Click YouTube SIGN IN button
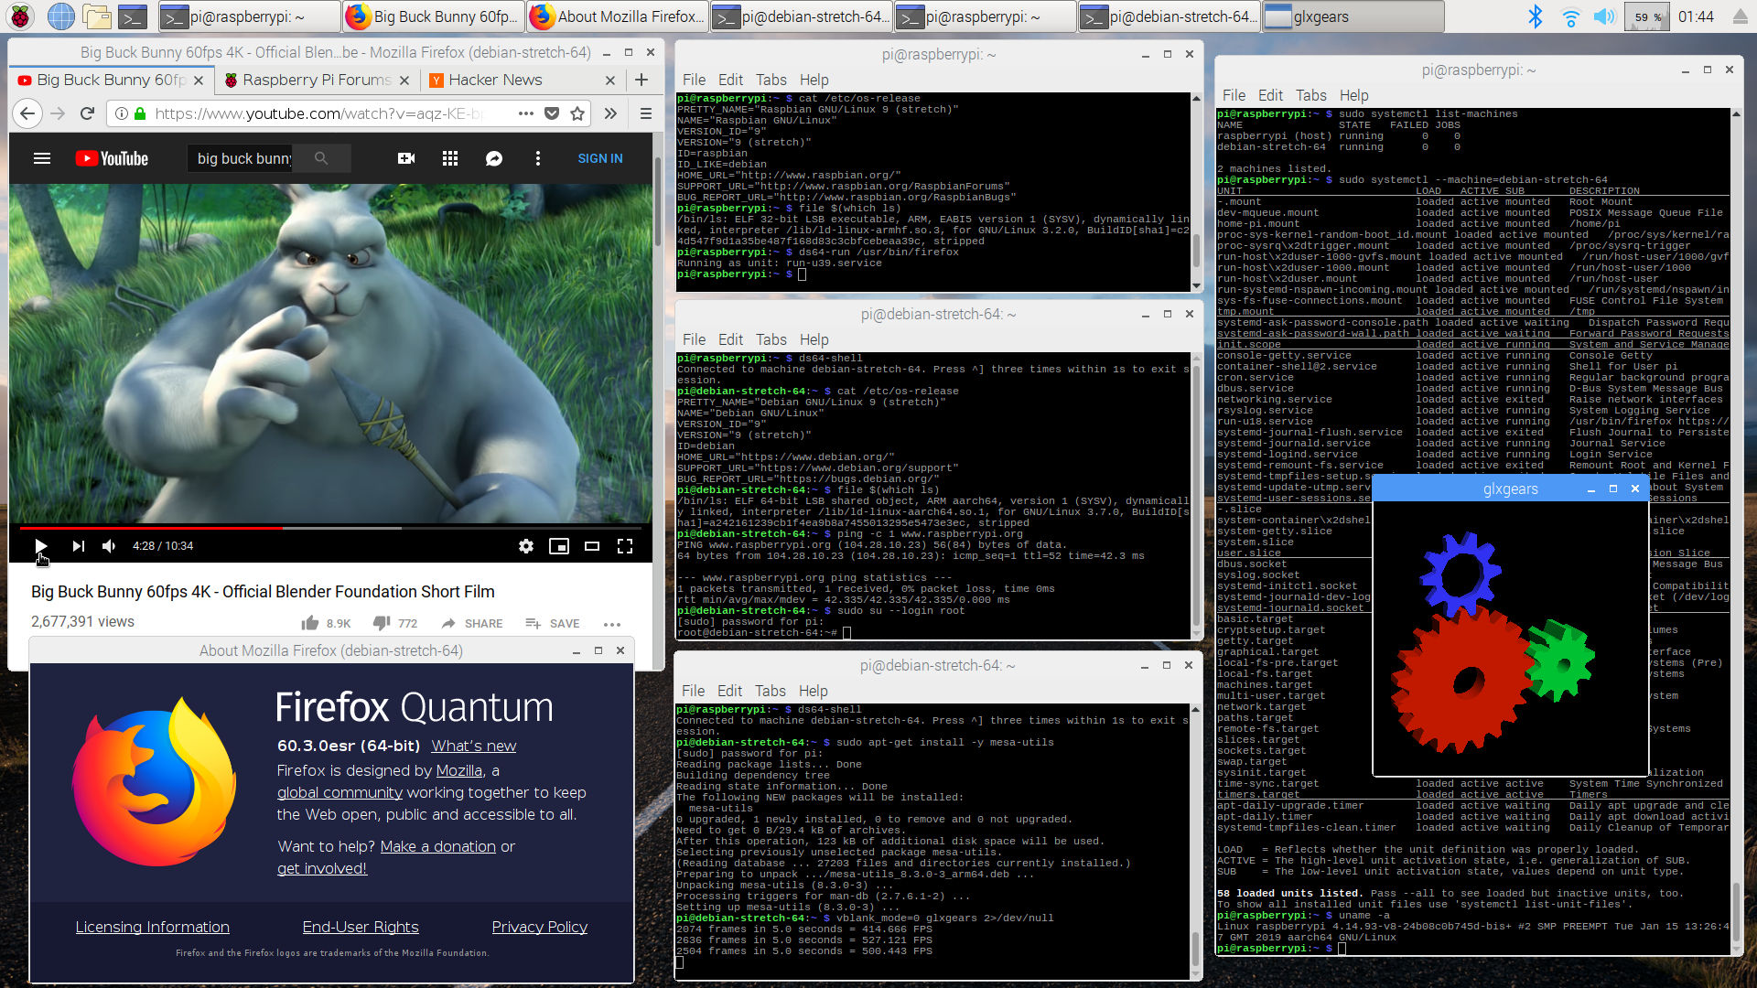 599,158
